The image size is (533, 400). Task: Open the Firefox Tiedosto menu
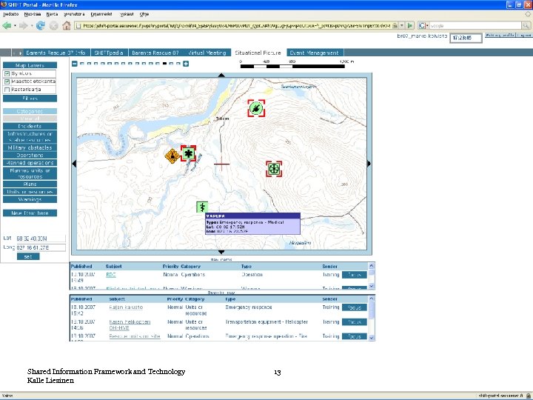tap(11, 14)
